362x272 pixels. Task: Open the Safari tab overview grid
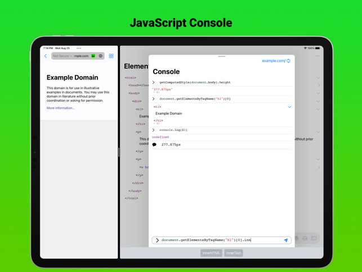pos(111,56)
